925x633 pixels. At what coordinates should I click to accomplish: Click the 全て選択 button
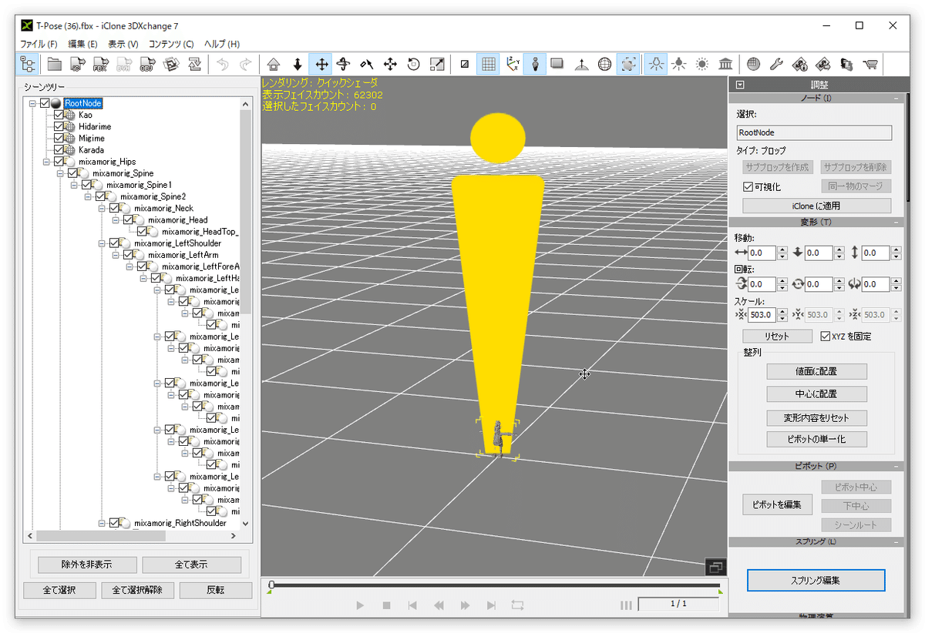[59, 590]
